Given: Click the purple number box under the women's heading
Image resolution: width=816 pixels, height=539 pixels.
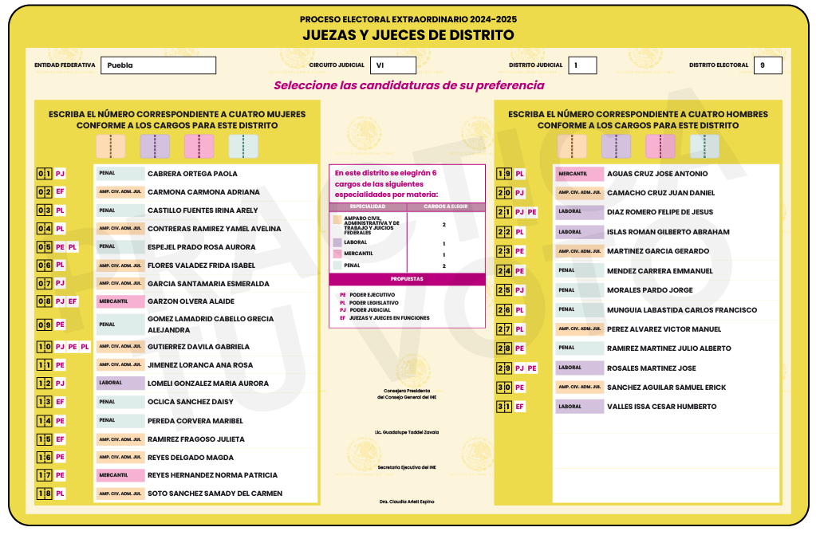Looking at the screenshot, I should (x=155, y=146).
